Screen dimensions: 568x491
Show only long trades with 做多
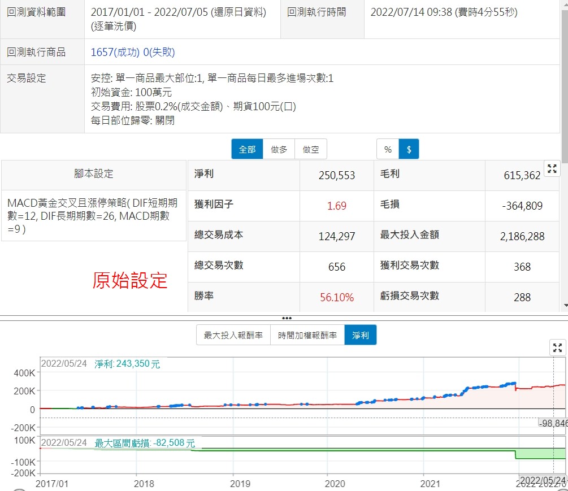[x=279, y=149]
